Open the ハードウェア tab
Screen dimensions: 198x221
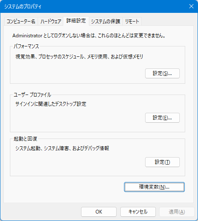pyautogui.click(x=50, y=22)
